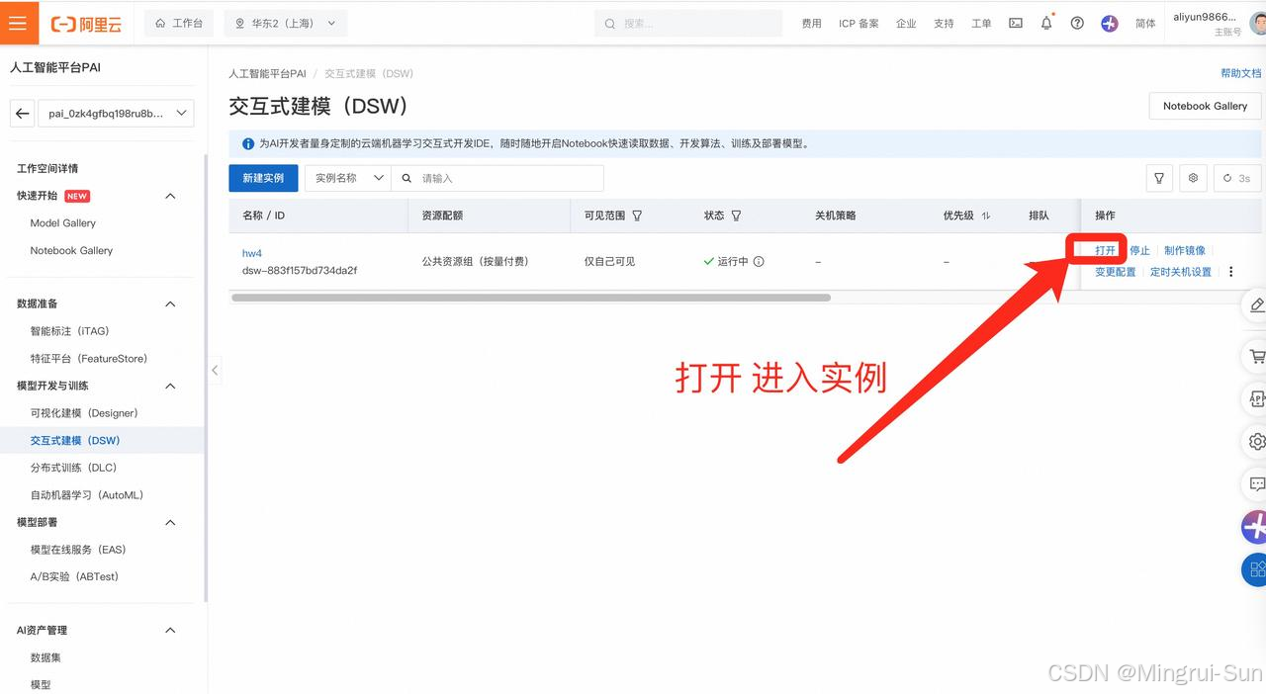Collapse the data preparation section
Image resolution: width=1266 pixels, height=694 pixels.
(x=170, y=304)
